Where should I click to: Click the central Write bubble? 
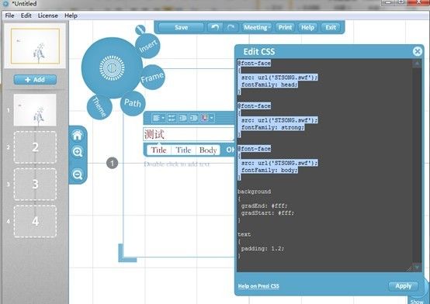[x=112, y=68]
